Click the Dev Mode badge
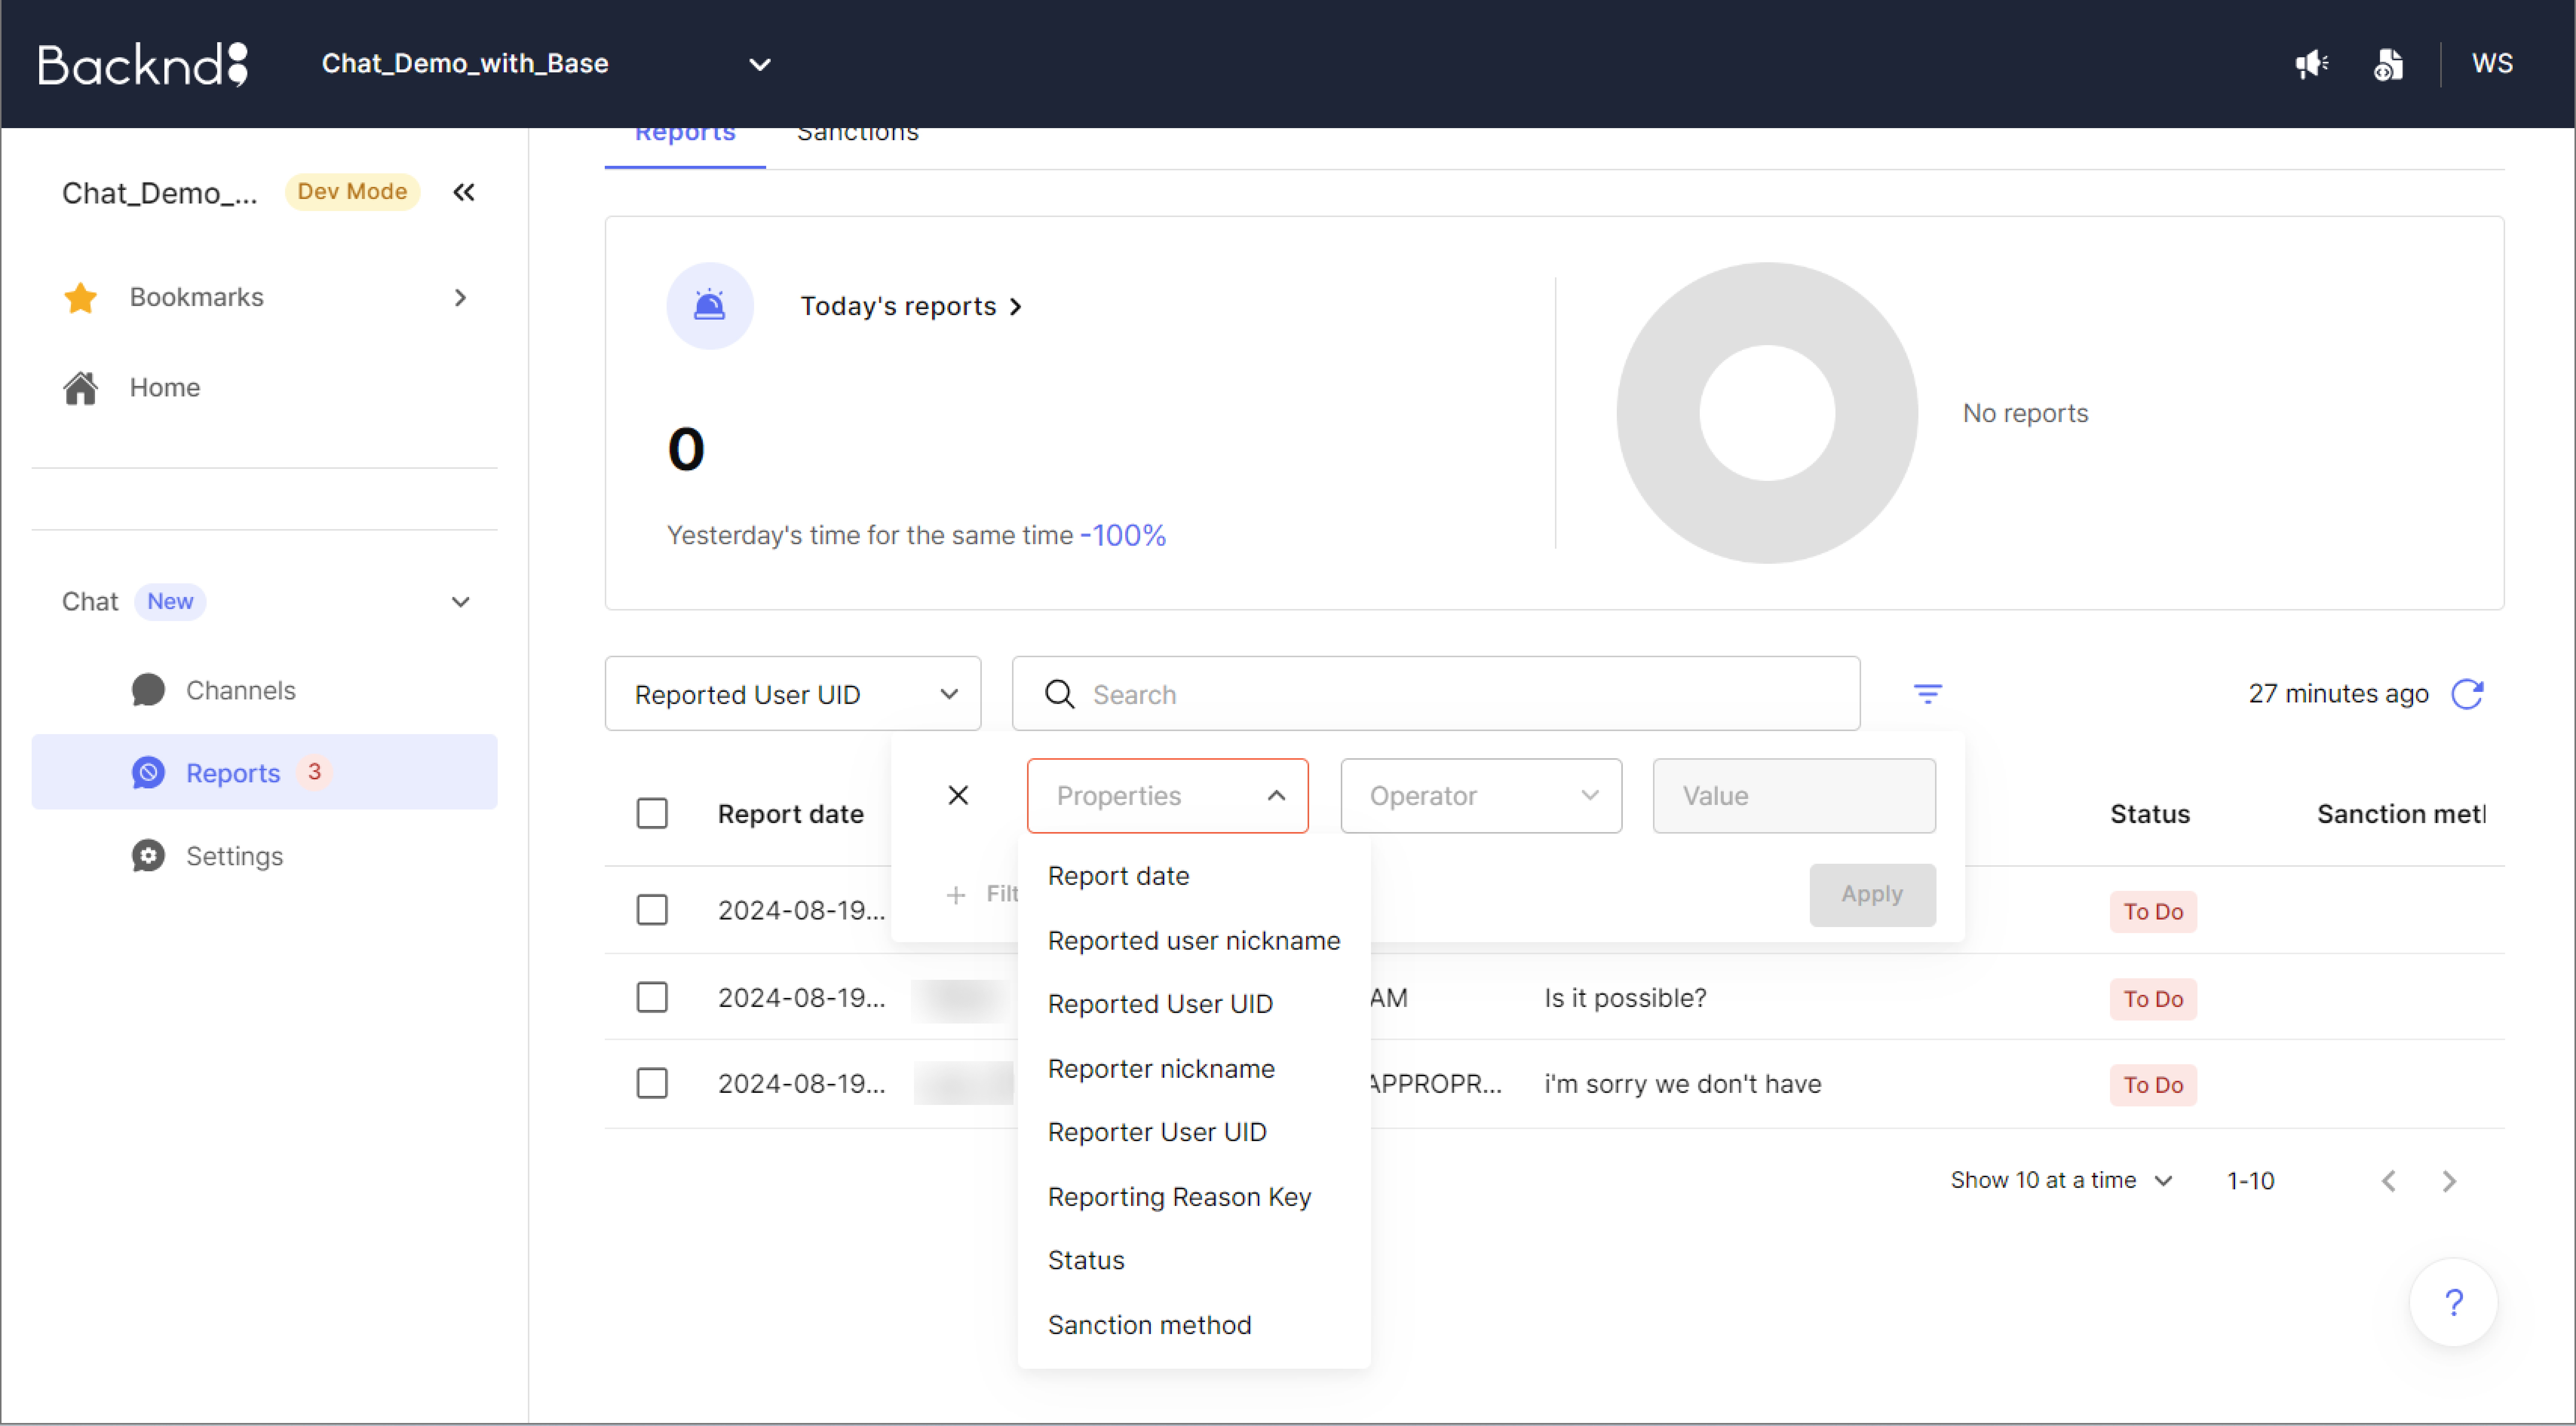Image resolution: width=2576 pixels, height=1426 pixels. (x=352, y=192)
